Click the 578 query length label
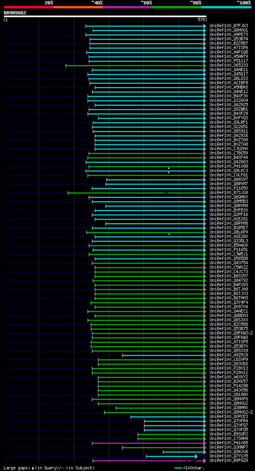255x471 pixels. tap(202, 20)
